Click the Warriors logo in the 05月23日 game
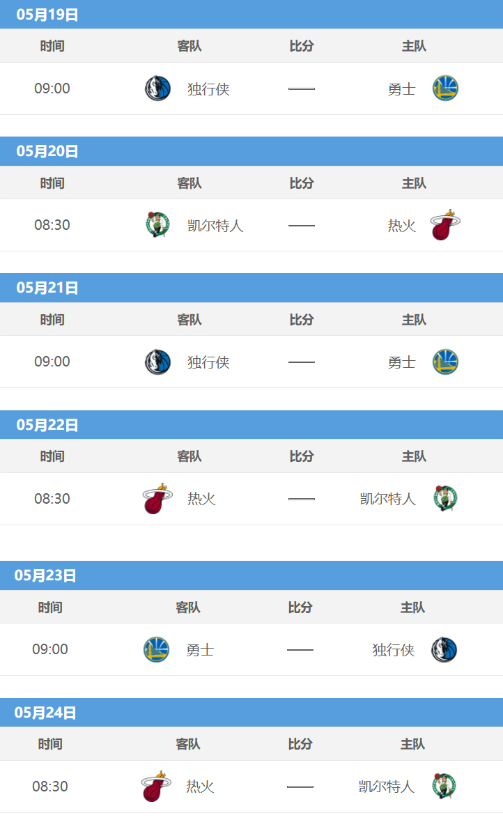503x836 pixels. 156,649
